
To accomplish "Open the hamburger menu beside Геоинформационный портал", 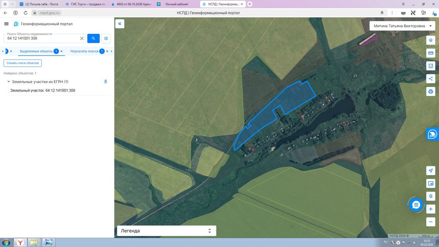I will pyautogui.click(x=6, y=24).
